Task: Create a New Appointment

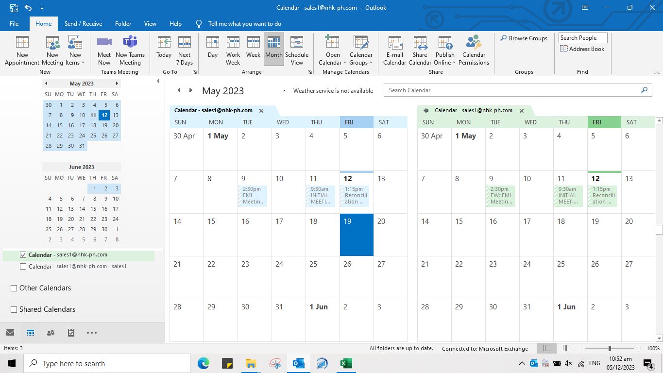Action: (22, 50)
